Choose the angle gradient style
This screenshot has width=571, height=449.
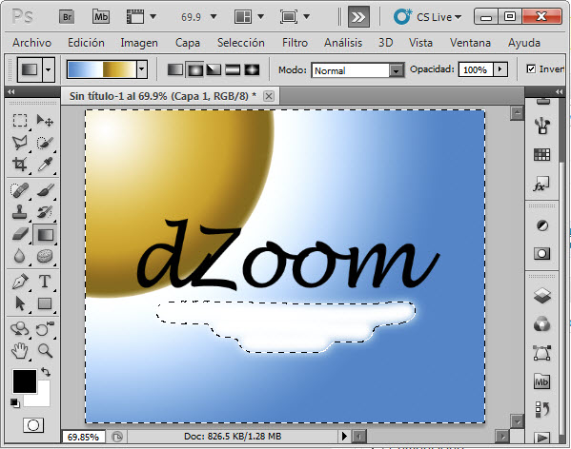(214, 69)
